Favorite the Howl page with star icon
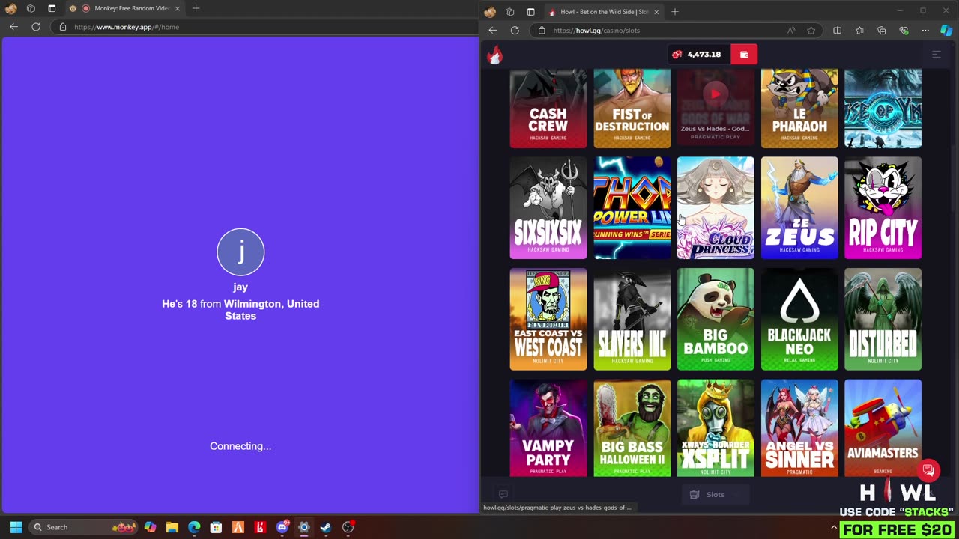The width and height of the screenshot is (959, 539). (x=811, y=31)
